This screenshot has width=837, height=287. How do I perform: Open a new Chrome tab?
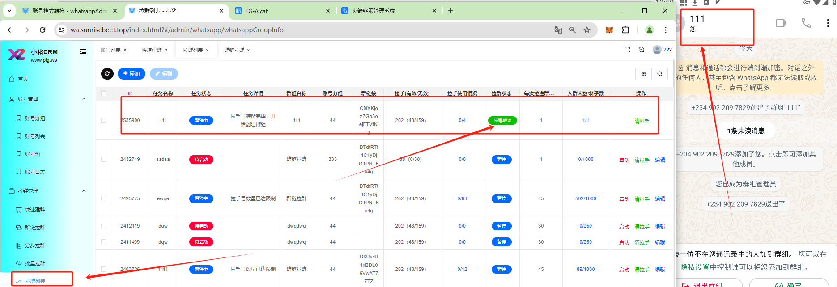(450, 11)
